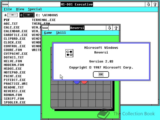Click Reversi window title bar
Screen dimensions: 160x120
coord(77,28)
